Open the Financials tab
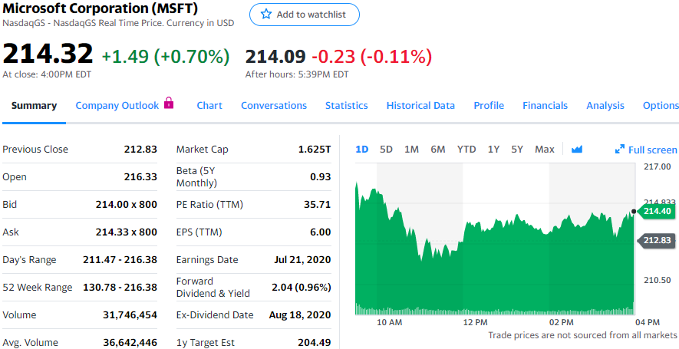 point(545,106)
